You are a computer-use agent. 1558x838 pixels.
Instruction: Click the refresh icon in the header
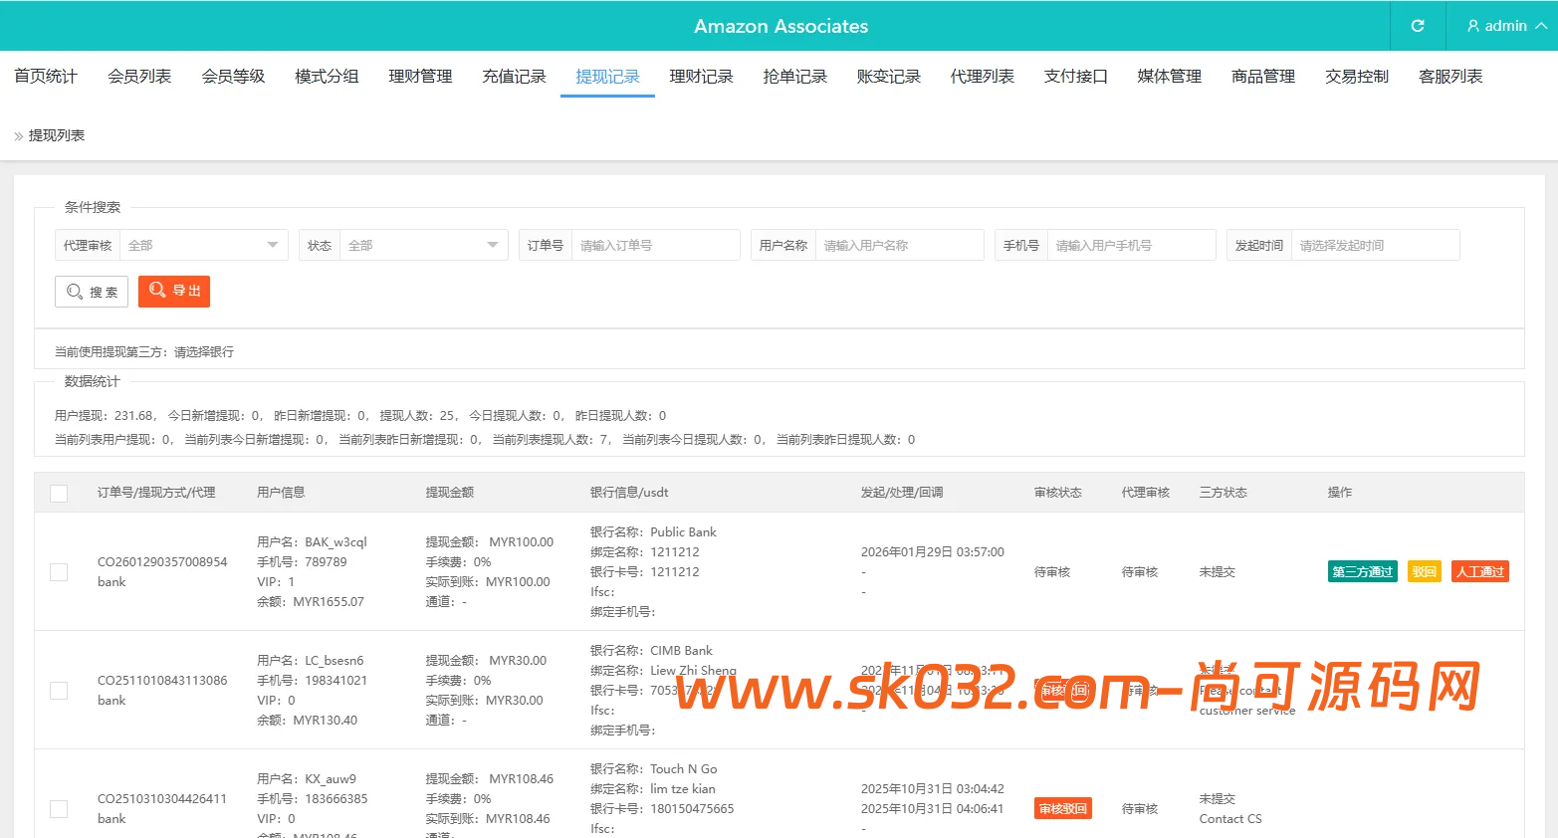tap(1417, 26)
